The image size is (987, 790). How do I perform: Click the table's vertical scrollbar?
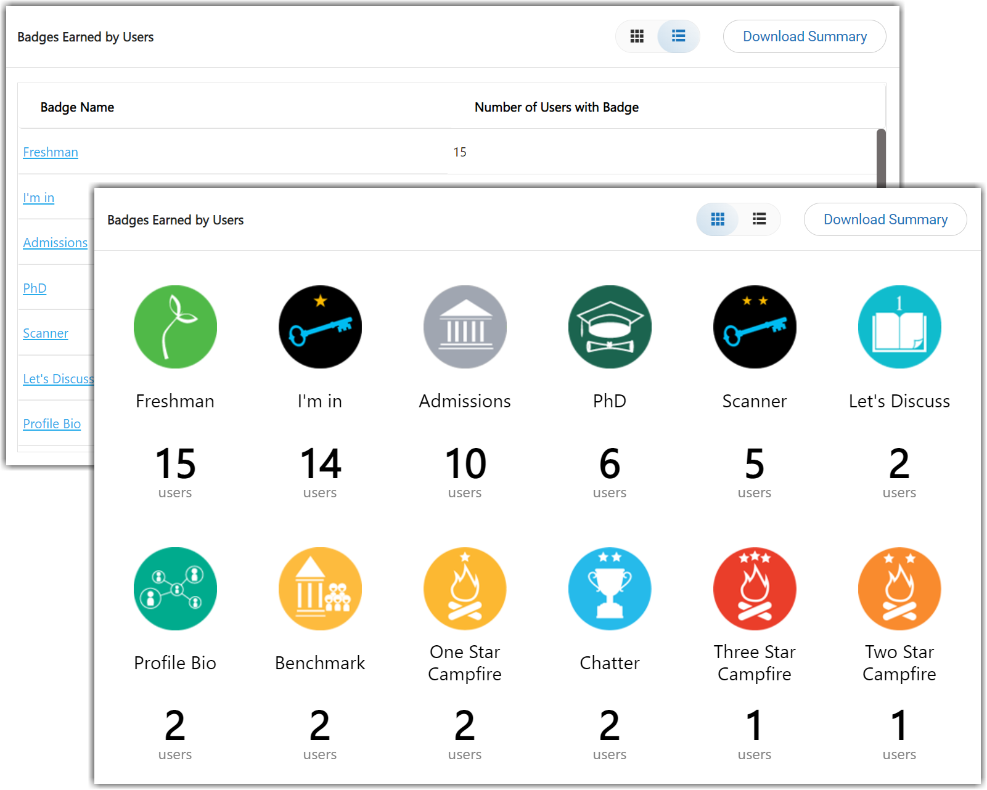point(881,158)
